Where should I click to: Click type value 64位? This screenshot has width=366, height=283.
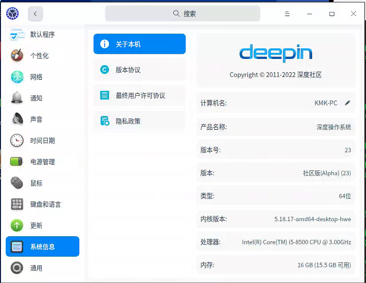(345, 196)
